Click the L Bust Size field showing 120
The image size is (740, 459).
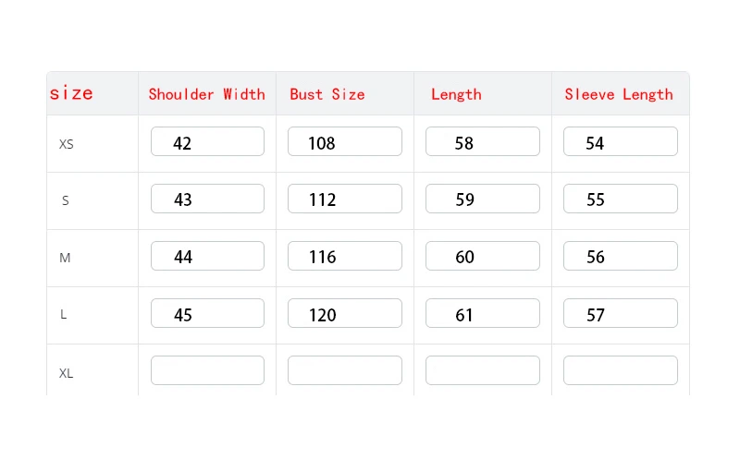coord(344,314)
